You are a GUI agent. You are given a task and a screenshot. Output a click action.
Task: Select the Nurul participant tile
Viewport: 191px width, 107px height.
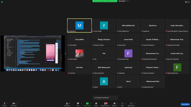click(128, 81)
